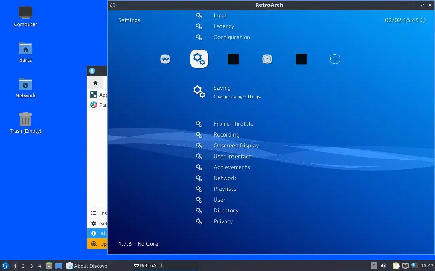Viewport: 435px width, 271px height.
Task: Click the '1.7.3 - No Core' version text
Action: [x=138, y=244]
